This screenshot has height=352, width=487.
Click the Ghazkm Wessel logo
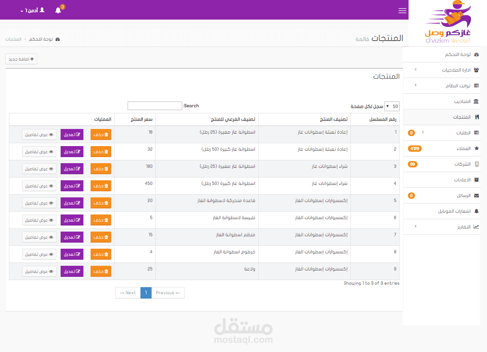448,22
